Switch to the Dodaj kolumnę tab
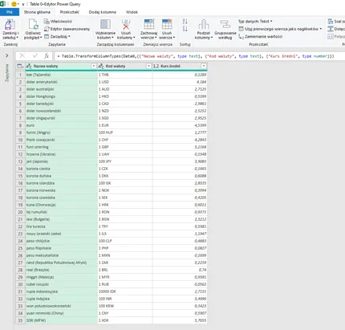Screen dimensions: 345x330 click(x=103, y=12)
